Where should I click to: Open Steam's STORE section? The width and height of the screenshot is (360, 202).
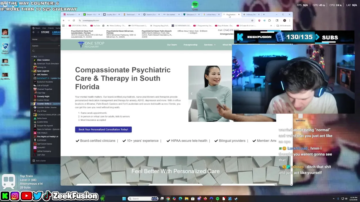45,32
